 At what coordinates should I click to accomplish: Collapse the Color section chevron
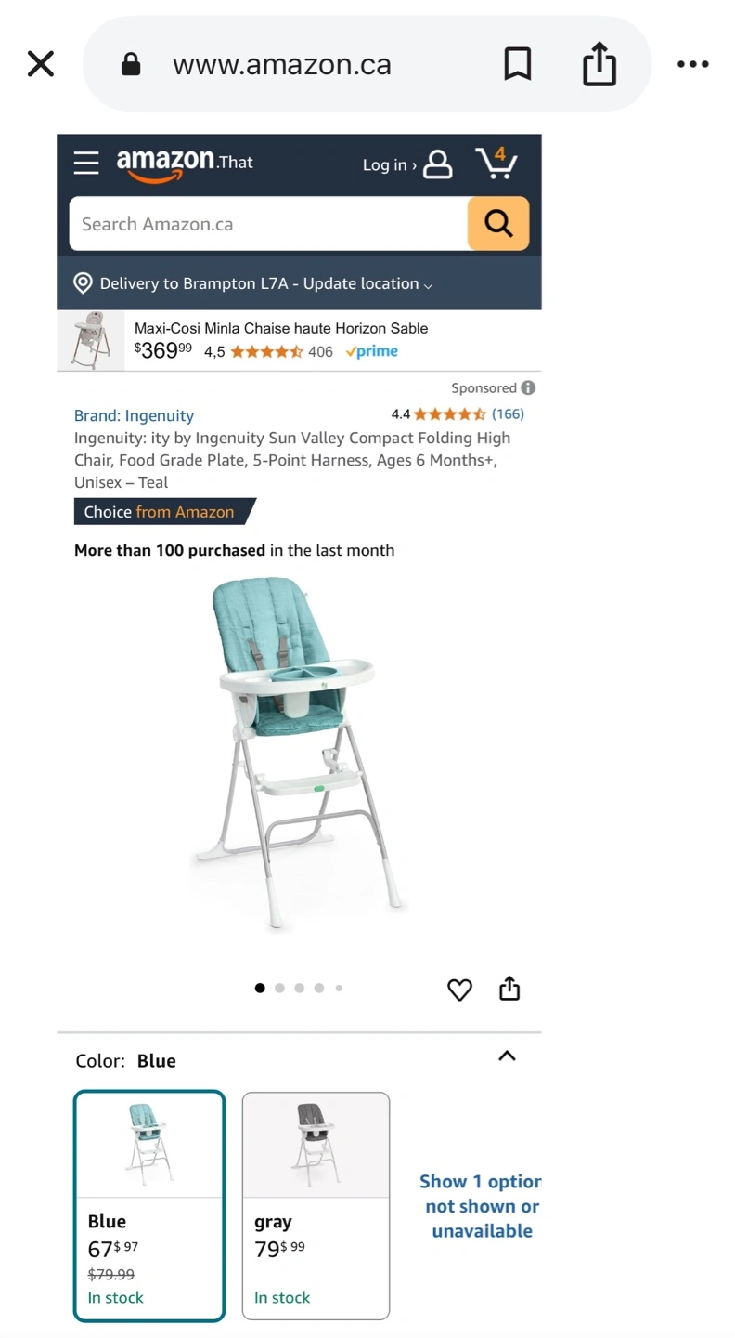coord(507,1056)
